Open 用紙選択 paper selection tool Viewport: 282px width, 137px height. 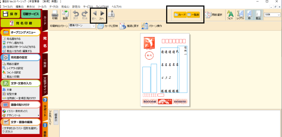coord(214,15)
